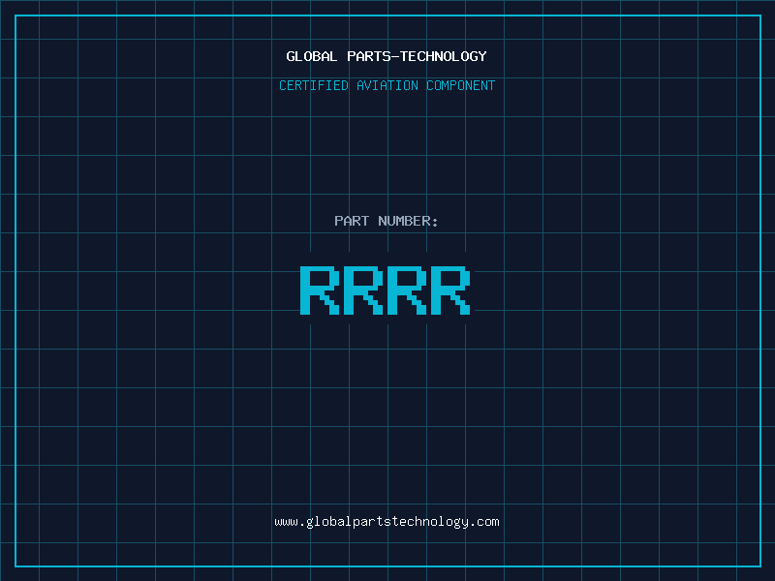Click the globalpartstechnology.com website link
This screenshot has width=775, height=581.
(387, 522)
